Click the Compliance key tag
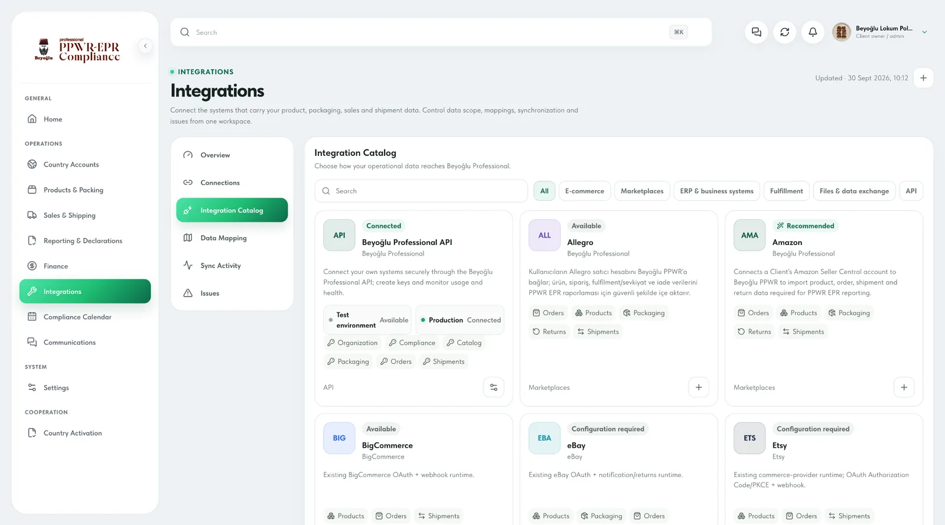 point(412,343)
